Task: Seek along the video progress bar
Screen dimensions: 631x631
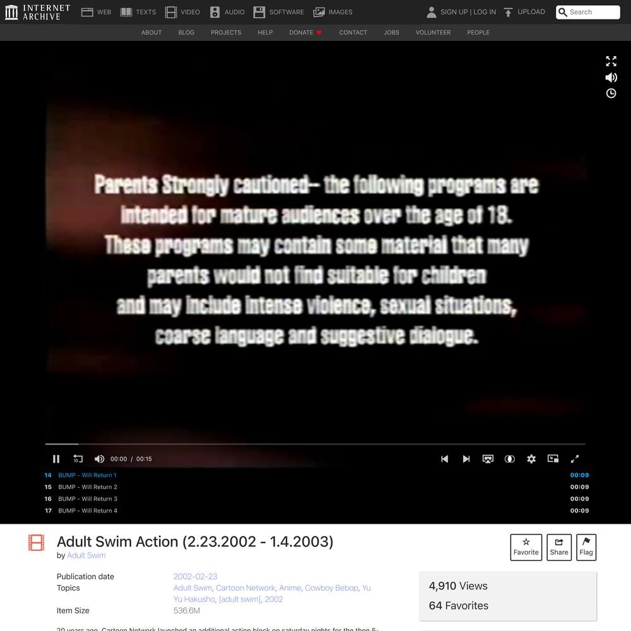Action: 315,444
